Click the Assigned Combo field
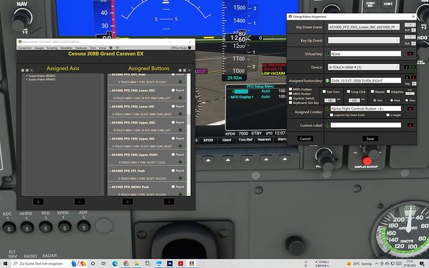Viewport: 429px width, 268px height. pos(366,108)
